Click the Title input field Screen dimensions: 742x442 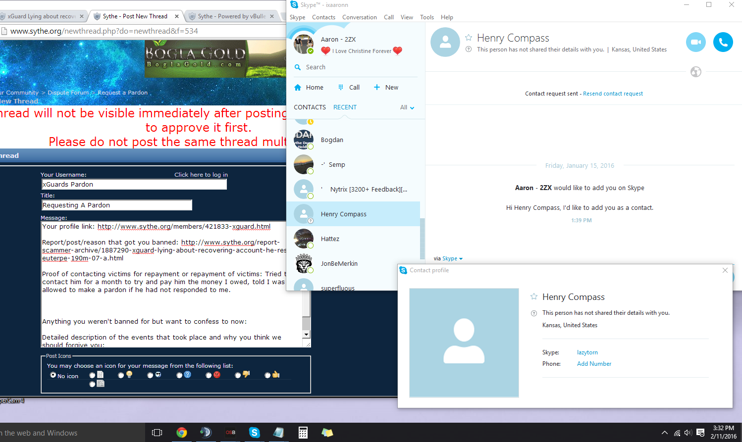click(116, 205)
